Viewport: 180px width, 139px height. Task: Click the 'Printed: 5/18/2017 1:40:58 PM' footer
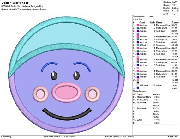[119, 137]
